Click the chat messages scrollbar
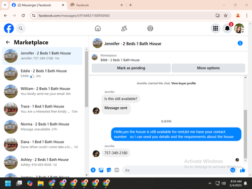 click(245, 134)
